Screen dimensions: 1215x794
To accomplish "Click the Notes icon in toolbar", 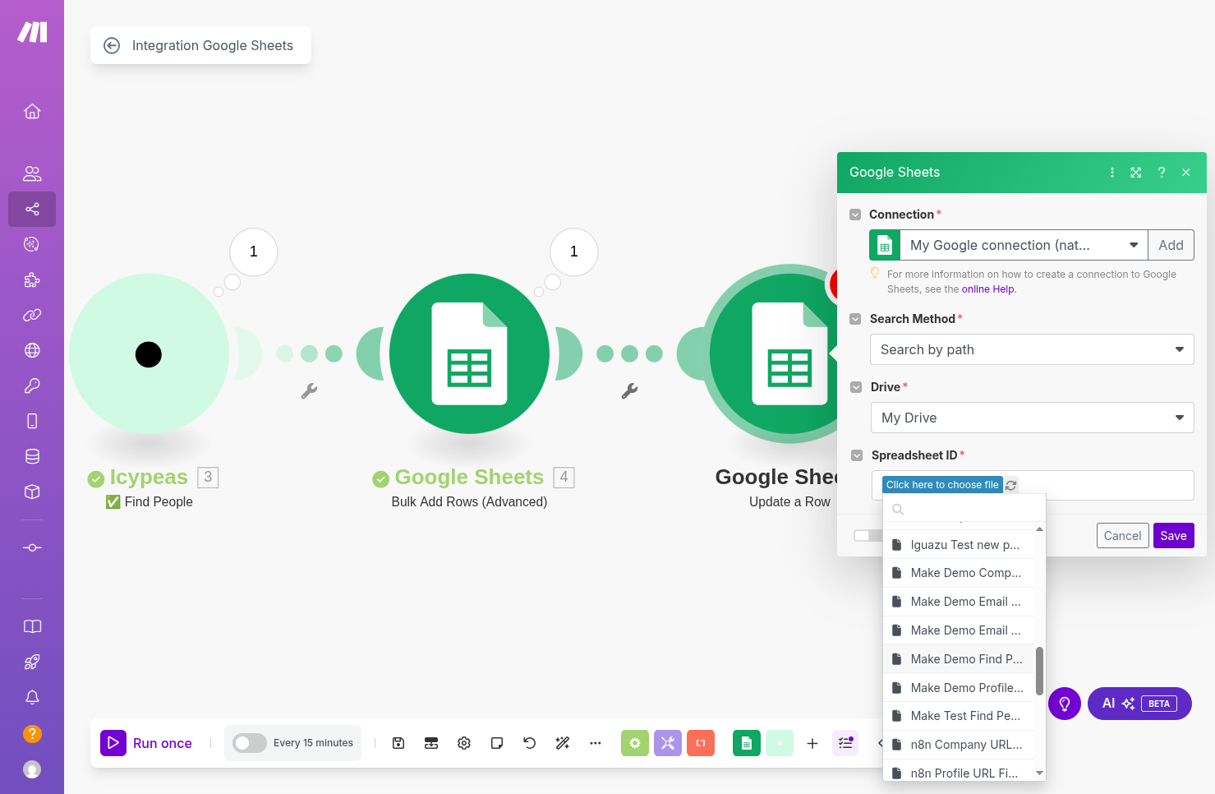I will pos(497,743).
